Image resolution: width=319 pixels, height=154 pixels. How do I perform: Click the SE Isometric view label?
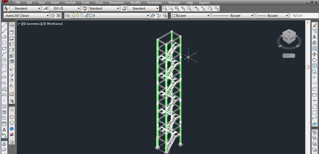(x=31, y=24)
